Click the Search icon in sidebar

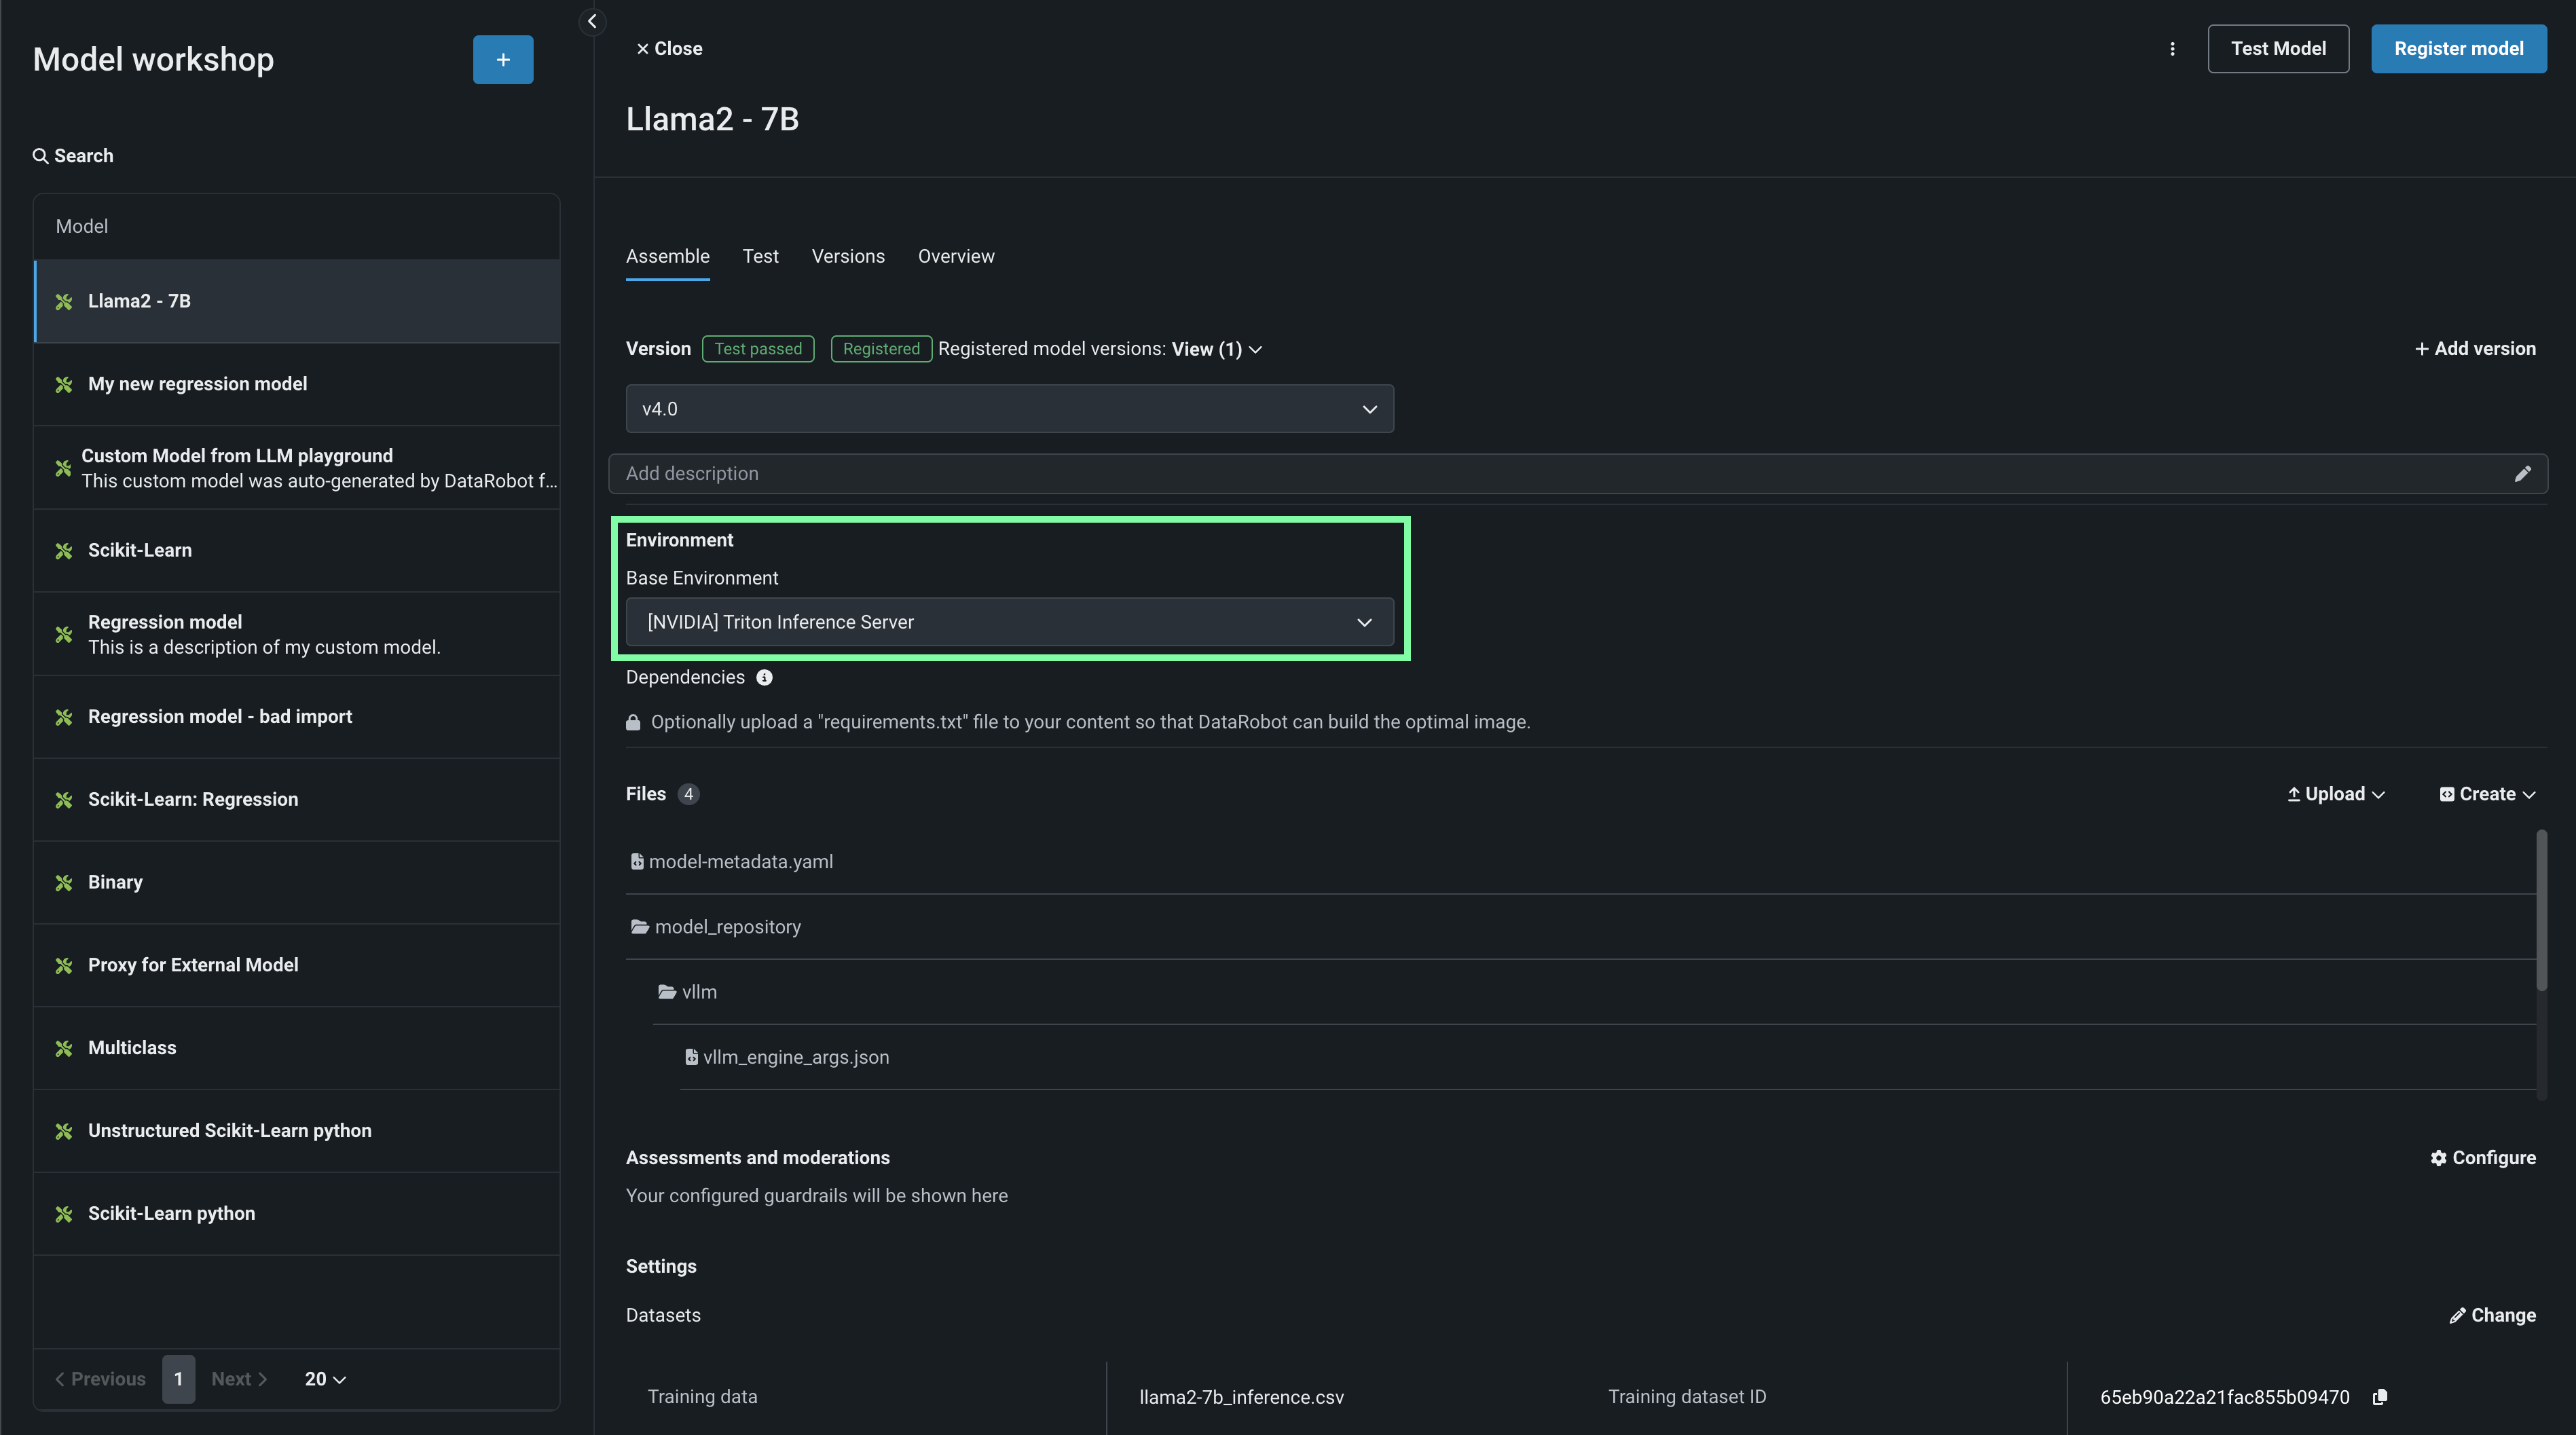[40, 156]
